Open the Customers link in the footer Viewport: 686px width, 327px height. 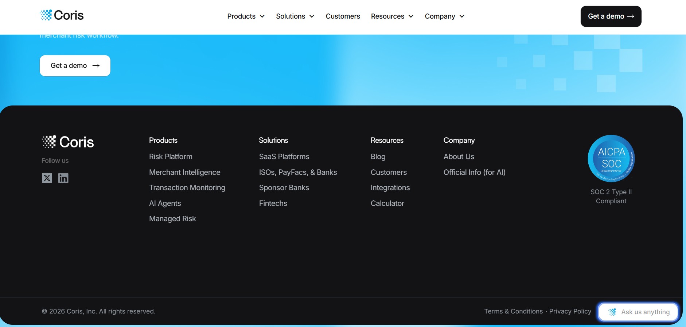389,172
